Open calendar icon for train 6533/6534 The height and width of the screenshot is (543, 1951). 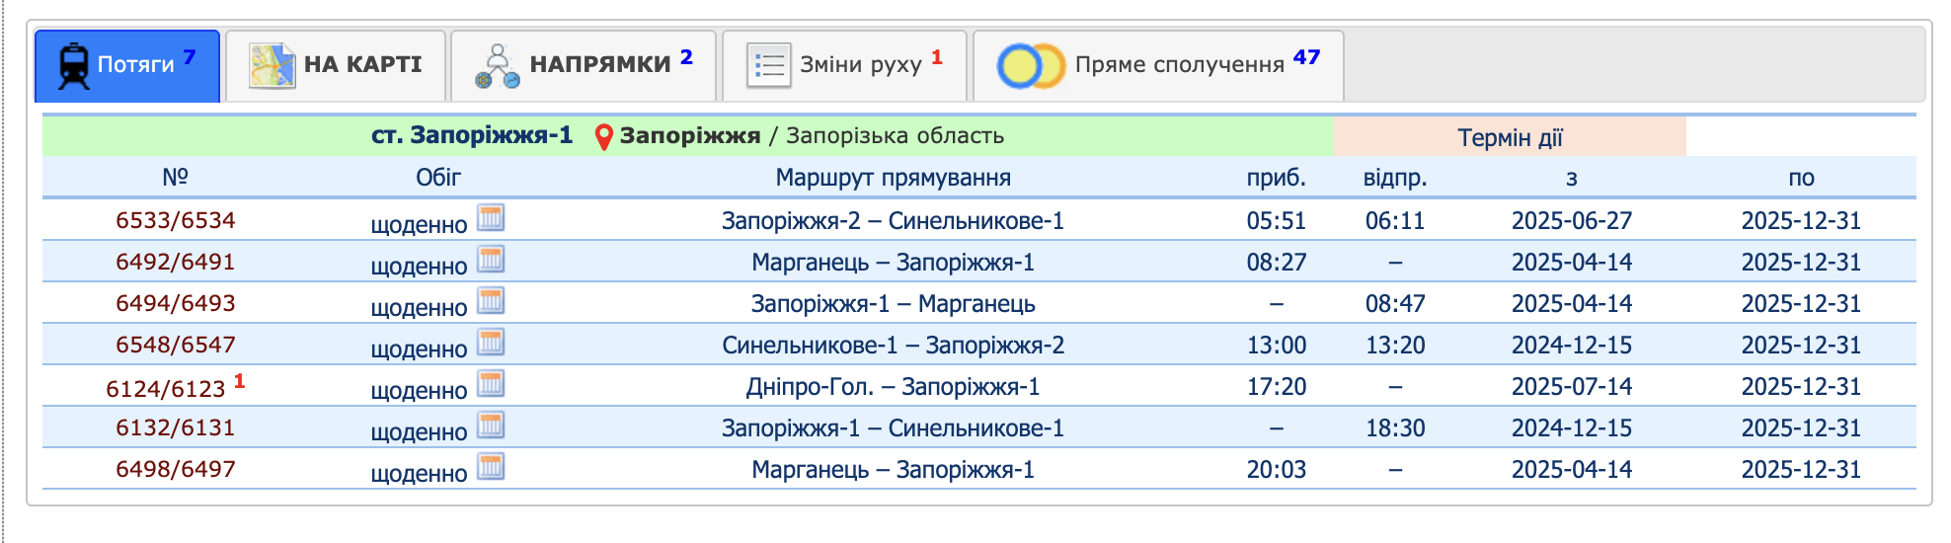(491, 218)
